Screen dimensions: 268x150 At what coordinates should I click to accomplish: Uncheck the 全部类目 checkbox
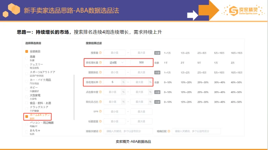[27, 51]
